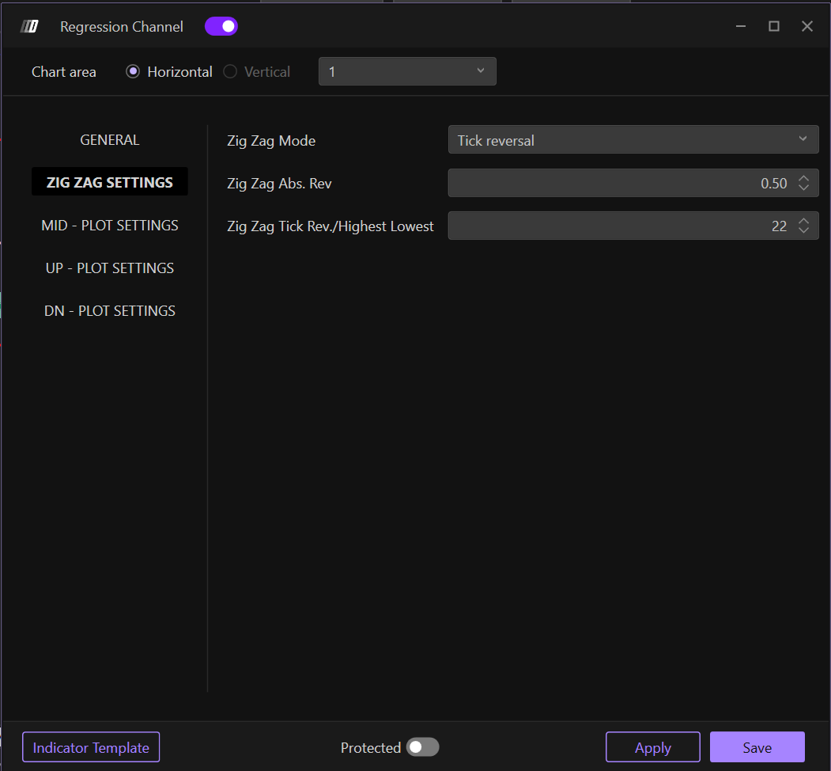Switch to UP - PLOT SETTINGS
The width and height of the screenshot is (831, 771).
click(110, 268)
